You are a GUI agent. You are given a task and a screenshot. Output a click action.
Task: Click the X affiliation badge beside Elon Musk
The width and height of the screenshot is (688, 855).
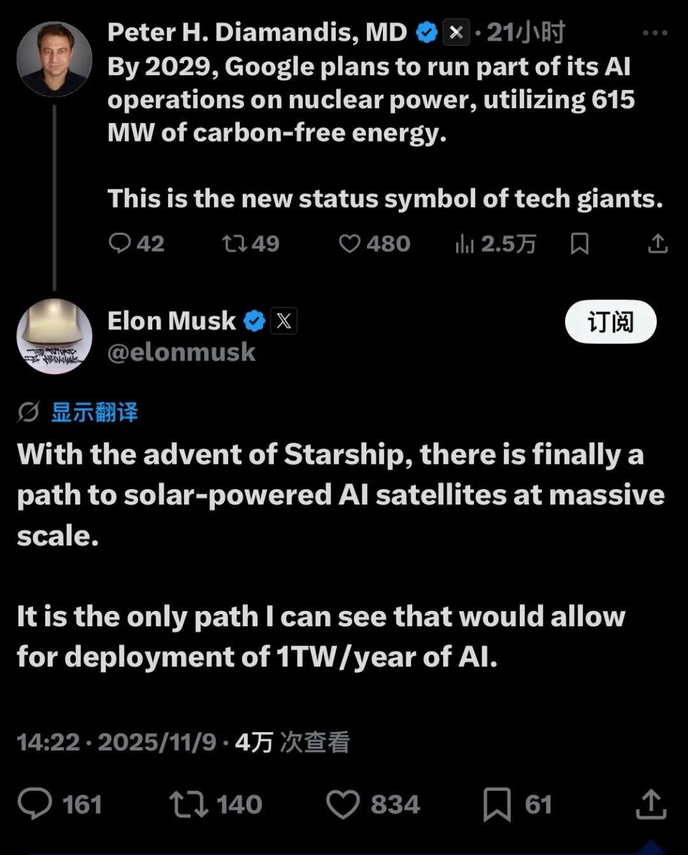tap(284, 321)
